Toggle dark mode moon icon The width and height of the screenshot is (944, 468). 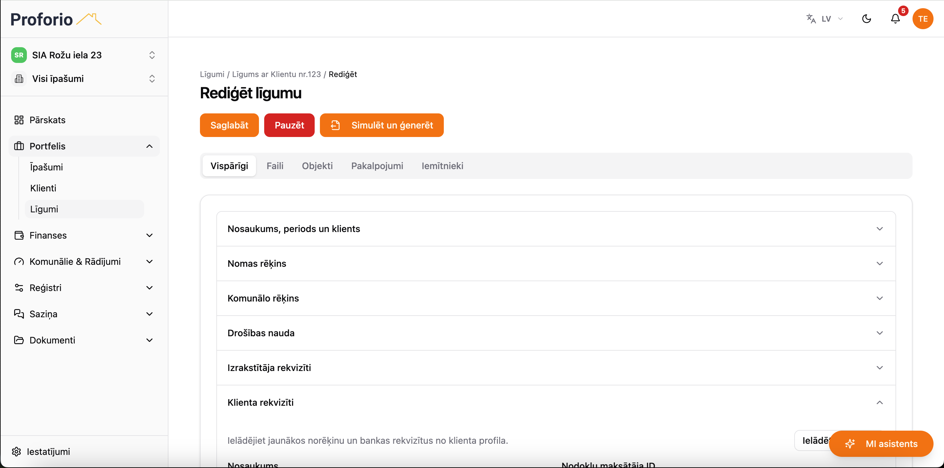pos(867,19)
